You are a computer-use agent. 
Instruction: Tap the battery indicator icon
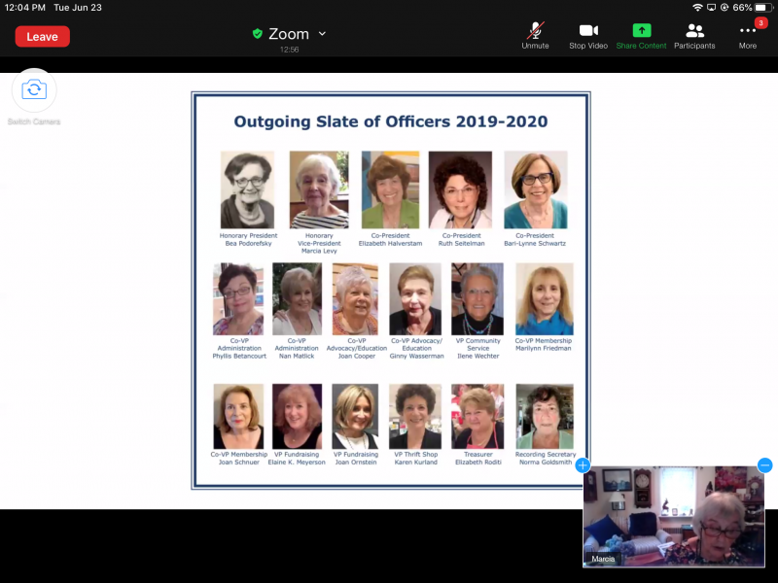pos(761,8)
